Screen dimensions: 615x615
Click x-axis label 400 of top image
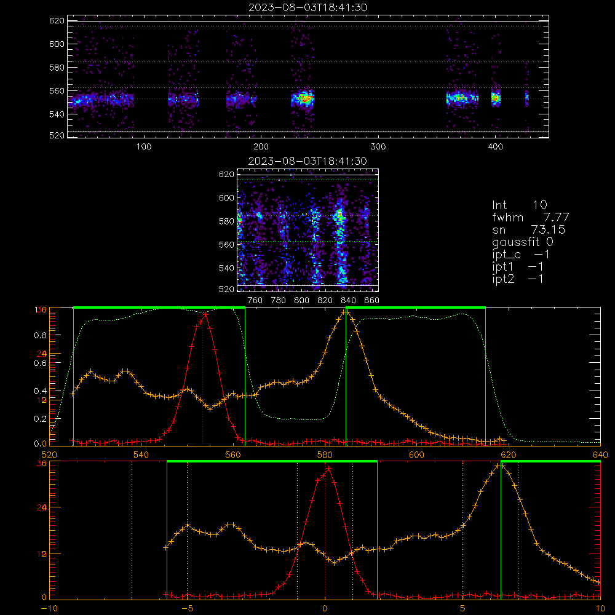(x=495, y=147)
